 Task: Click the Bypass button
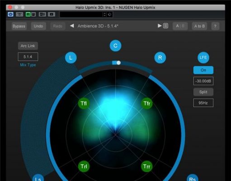(19, 26)
